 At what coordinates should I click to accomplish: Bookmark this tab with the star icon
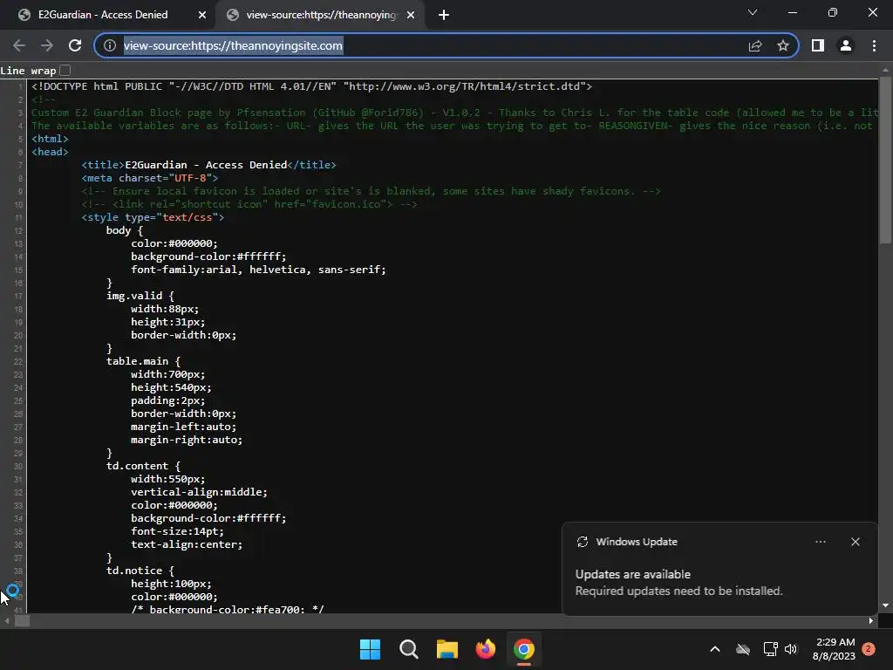pyautogui.click(x=783, y=45)
